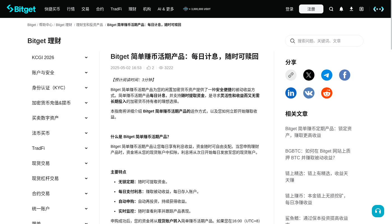Open related article 鲨鱼鳍
Viewport: 392px width, 224px height.
tap(317, 220)
